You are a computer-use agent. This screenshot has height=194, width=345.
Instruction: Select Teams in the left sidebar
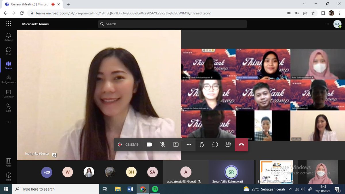tap(9, 65)
